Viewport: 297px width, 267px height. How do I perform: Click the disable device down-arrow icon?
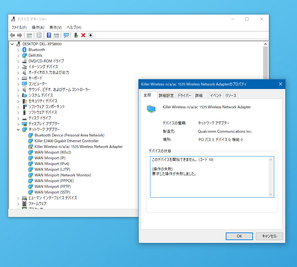pos(91,35)
